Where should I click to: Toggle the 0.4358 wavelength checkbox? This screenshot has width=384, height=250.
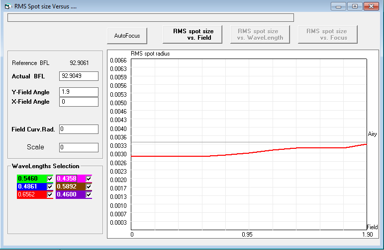coord(89,179)
